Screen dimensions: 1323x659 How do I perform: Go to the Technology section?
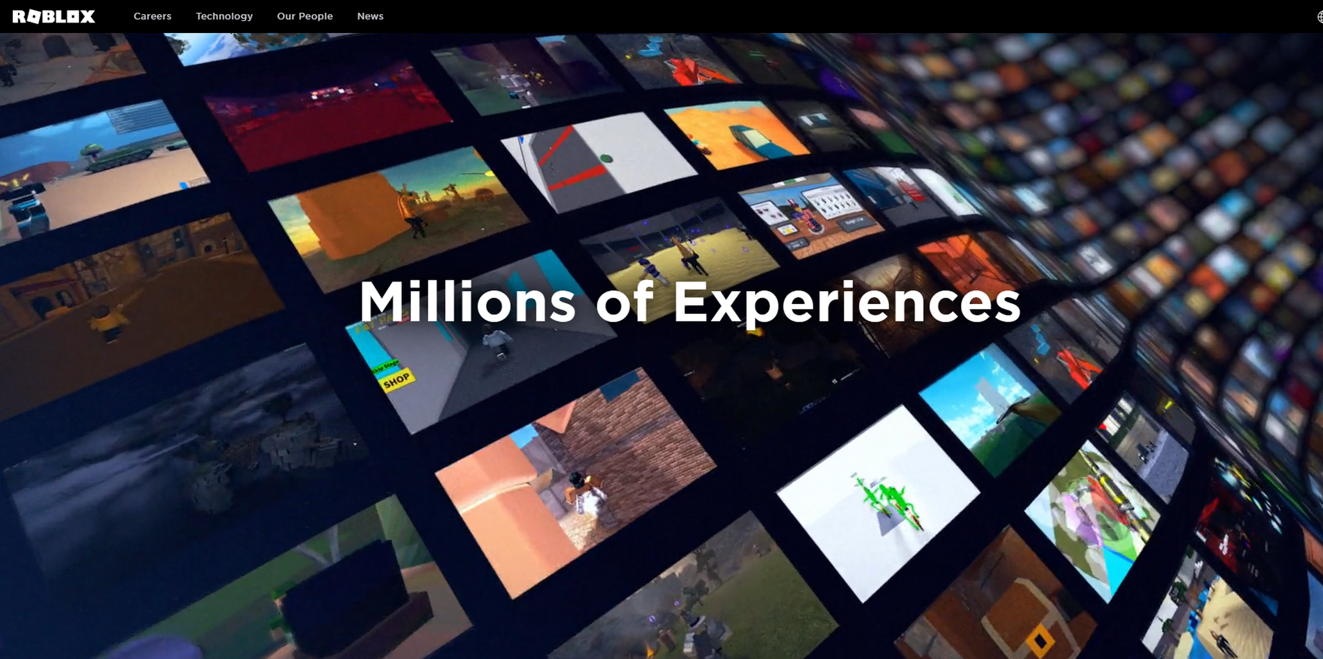pos(224,16)
